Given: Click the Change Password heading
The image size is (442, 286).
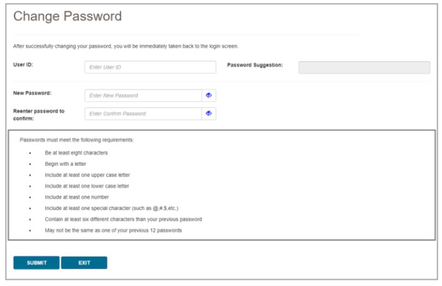Looking at the screenshot, I should click(x=68, y=17).
